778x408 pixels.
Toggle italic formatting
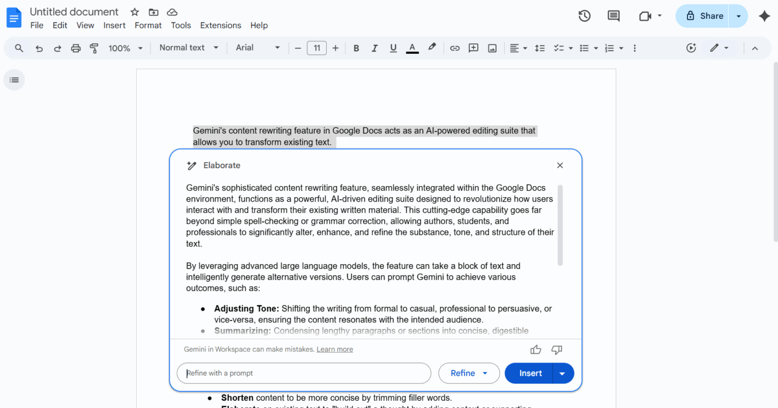pyautogui.click(x=375, y=48)
